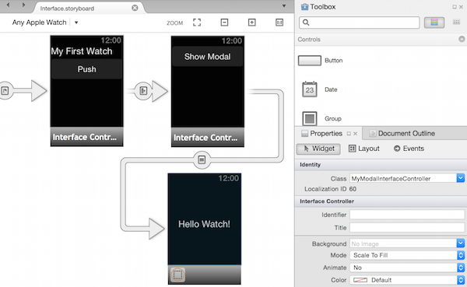Detach the Toolbox panel with square icon
The width and height of the screenshot is (467, 287).
click(455, 7)
